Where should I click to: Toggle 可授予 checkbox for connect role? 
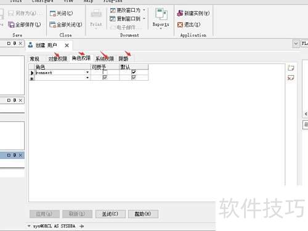(105, 72)
